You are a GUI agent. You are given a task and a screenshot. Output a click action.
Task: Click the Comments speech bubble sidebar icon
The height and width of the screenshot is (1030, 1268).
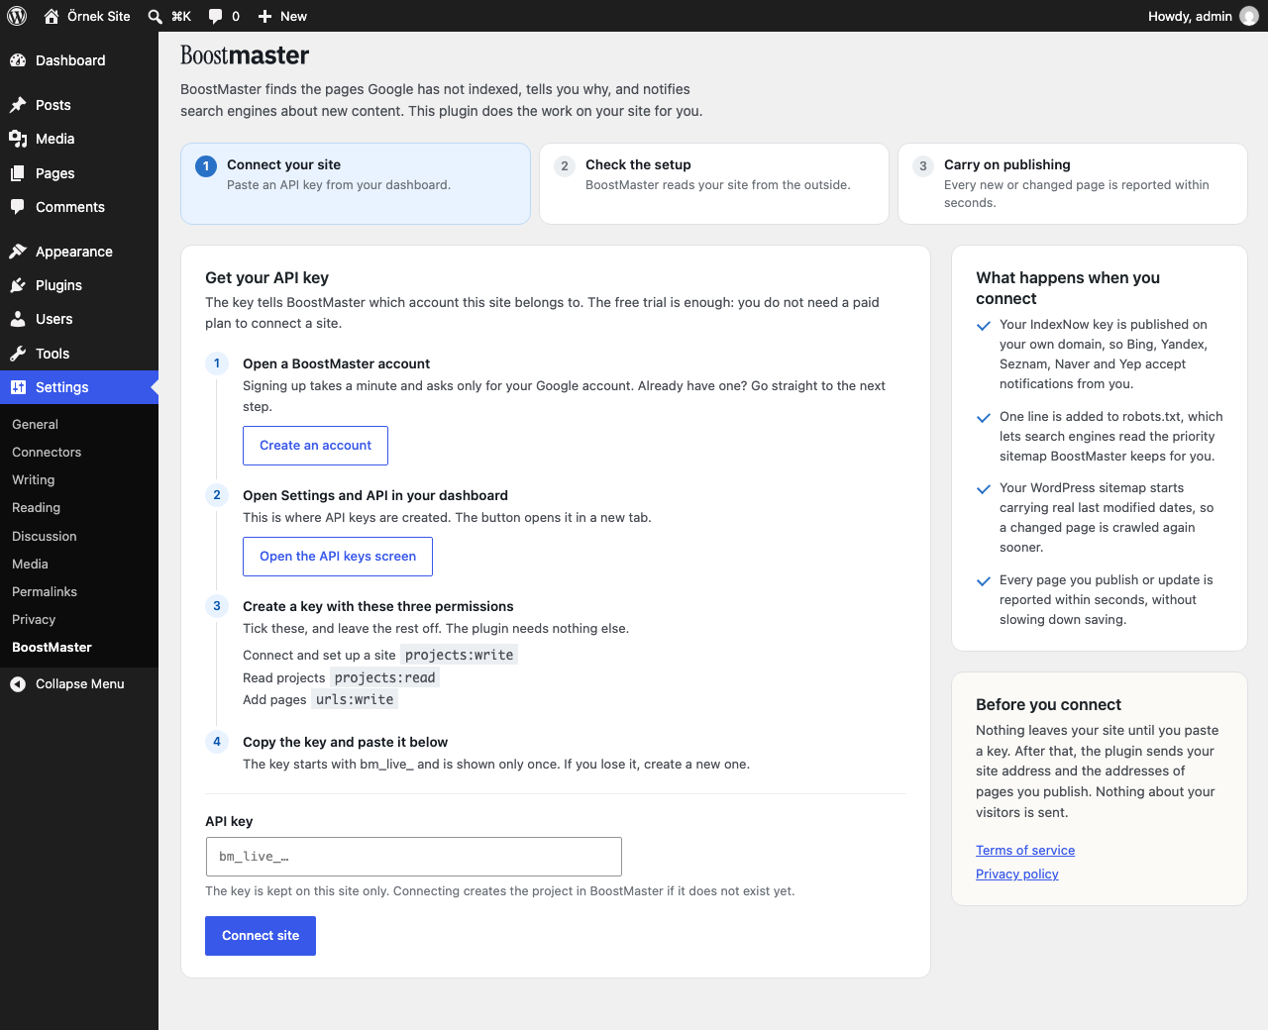click(18, 207)
